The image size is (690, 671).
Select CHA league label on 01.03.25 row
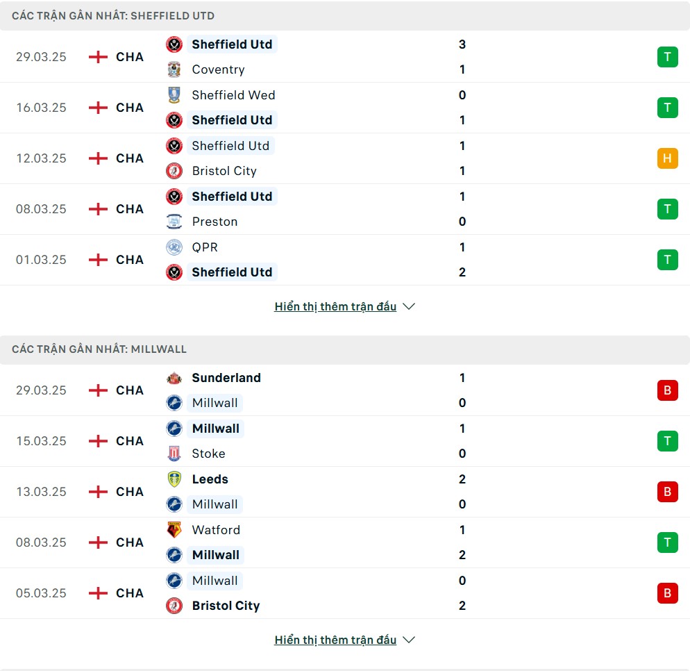(130, 260)
